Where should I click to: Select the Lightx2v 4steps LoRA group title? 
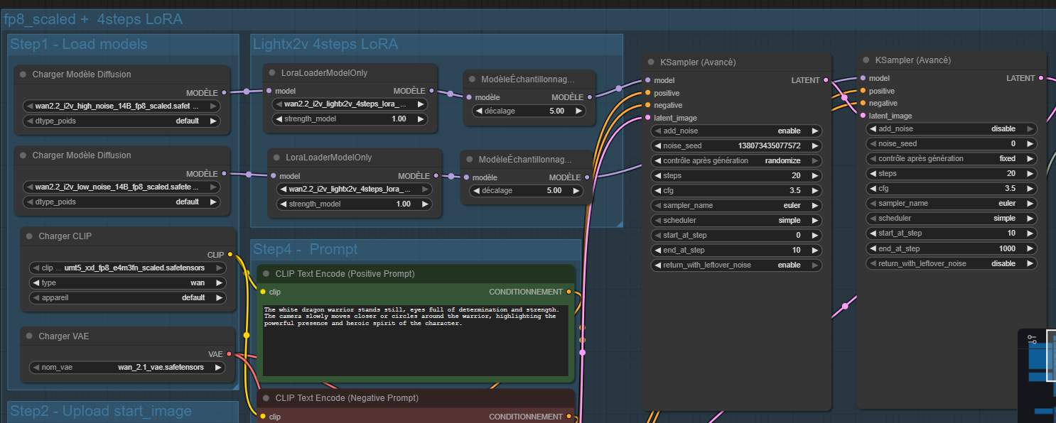tap(325, 45)
